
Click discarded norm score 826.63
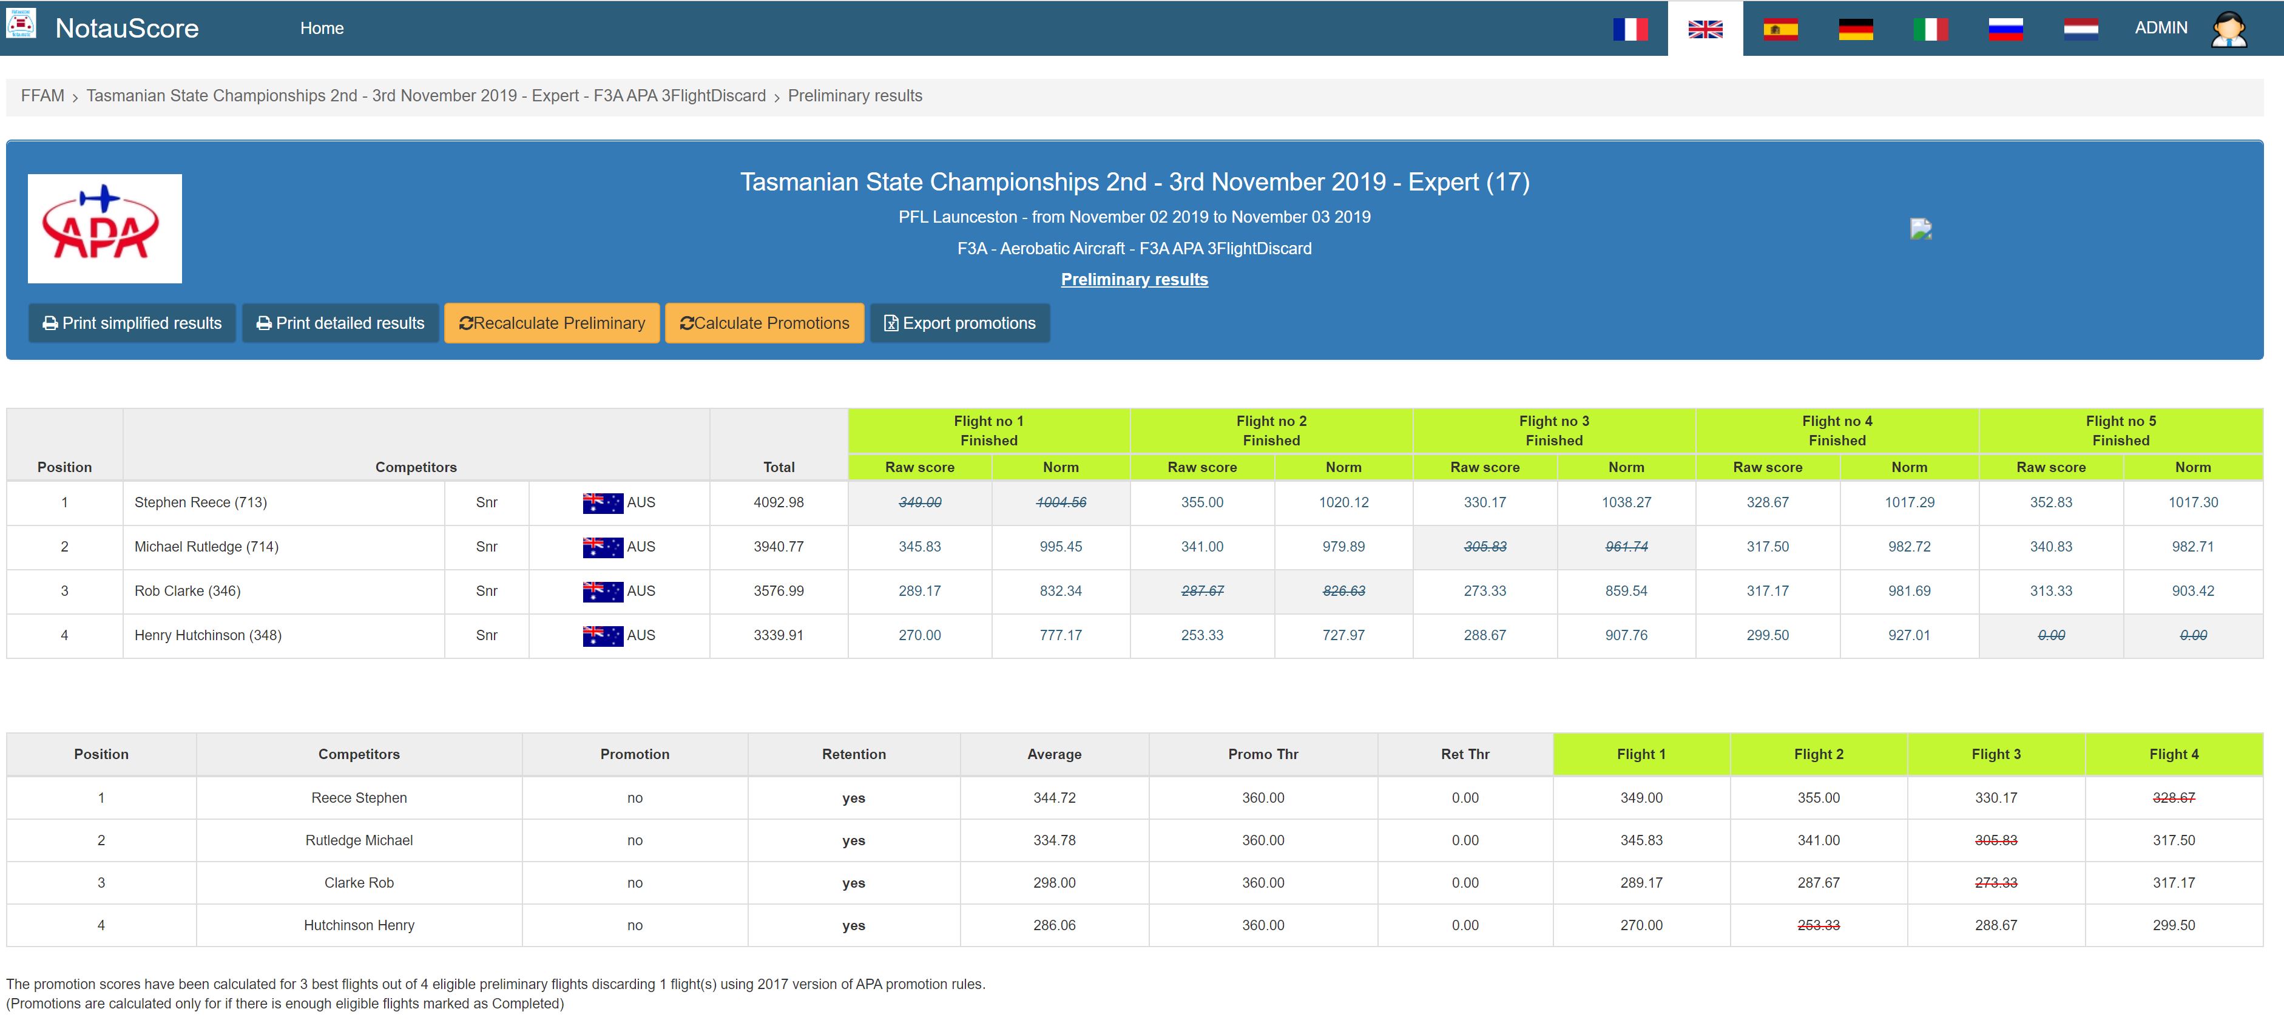1343,591
